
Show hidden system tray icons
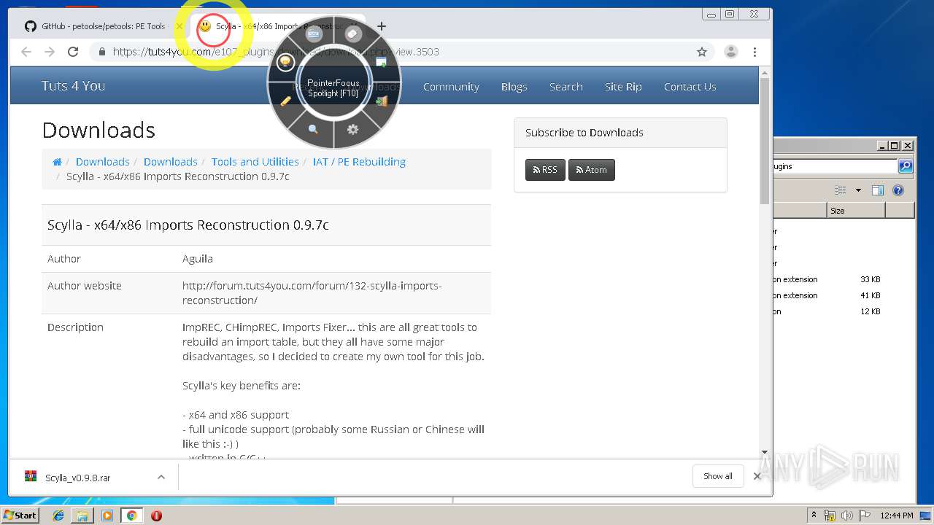[x=814, y=516]
